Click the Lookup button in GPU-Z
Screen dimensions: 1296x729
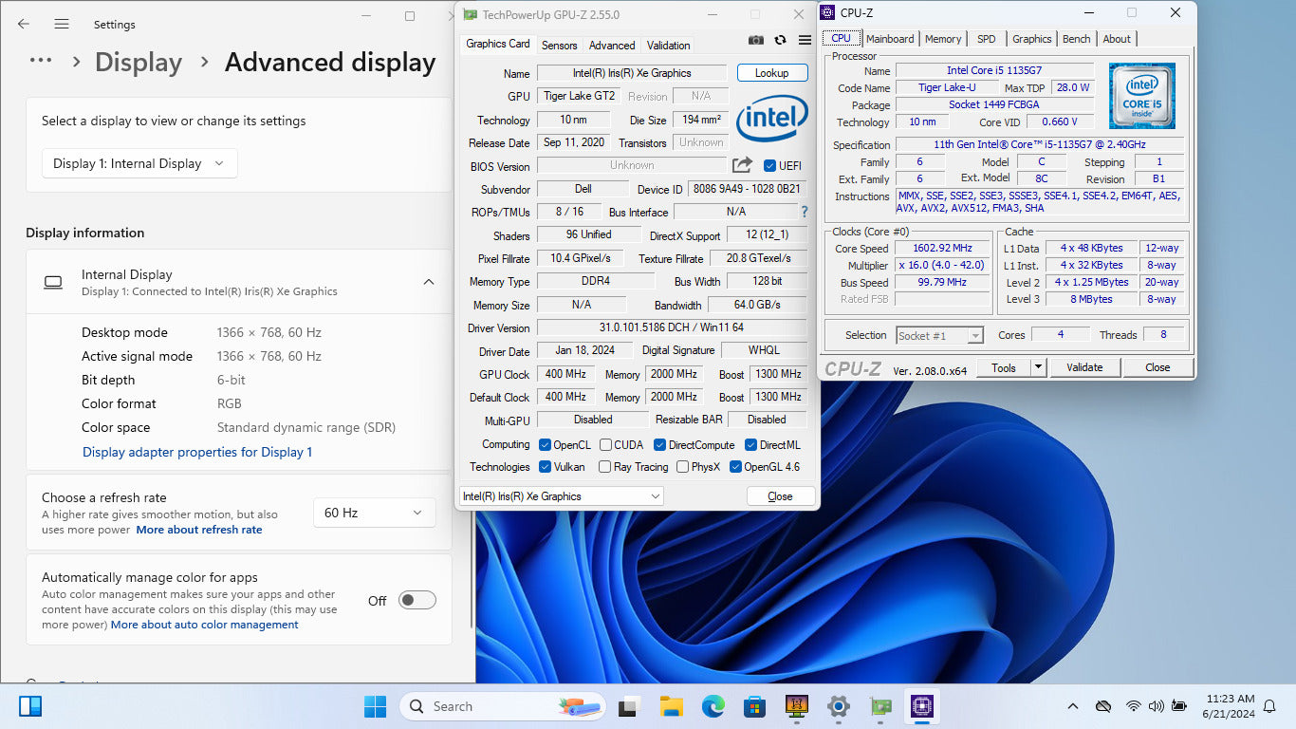coord(771,73)
